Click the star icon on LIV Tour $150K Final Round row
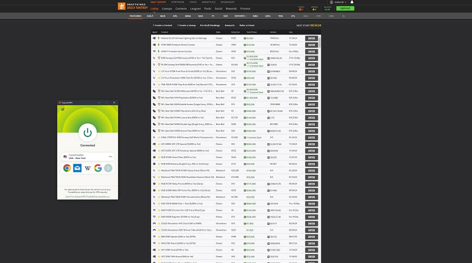This screenshot has width=472, height=263. pyautogui.click(x=159, y=71)
